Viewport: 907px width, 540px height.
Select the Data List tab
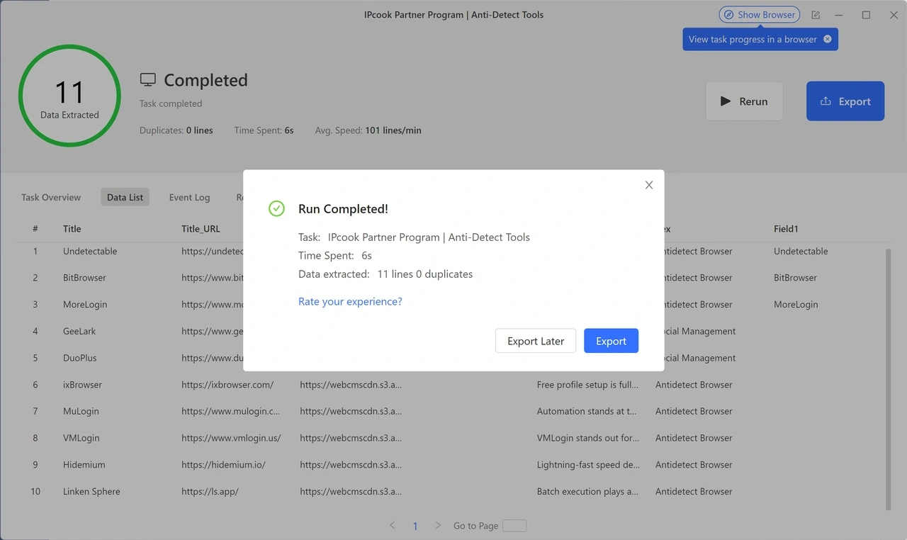coord(125,197)
